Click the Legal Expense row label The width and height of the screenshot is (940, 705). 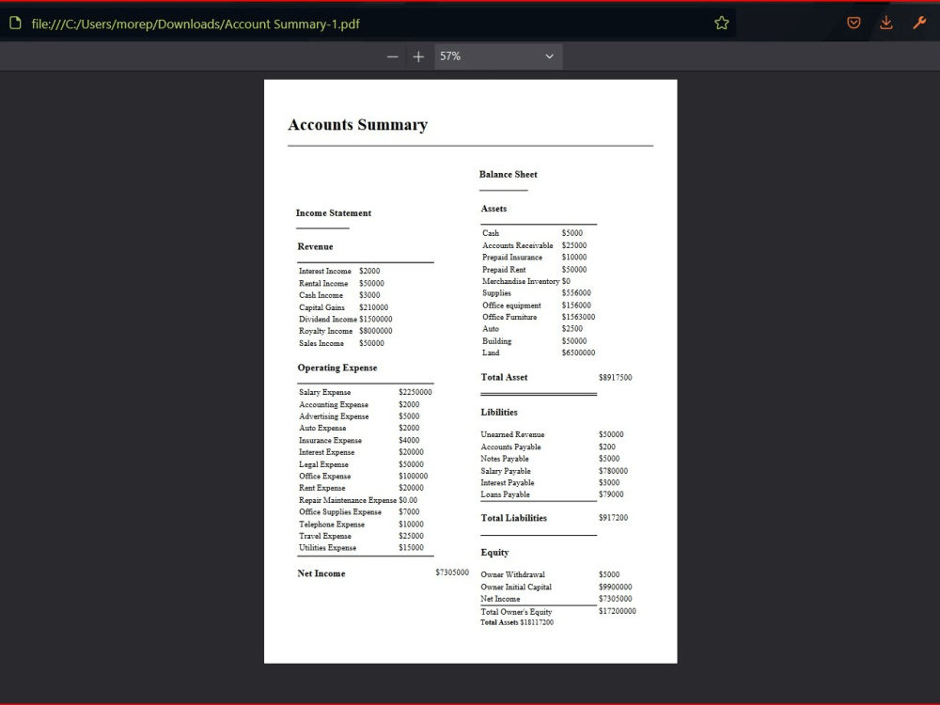(323, 464)
